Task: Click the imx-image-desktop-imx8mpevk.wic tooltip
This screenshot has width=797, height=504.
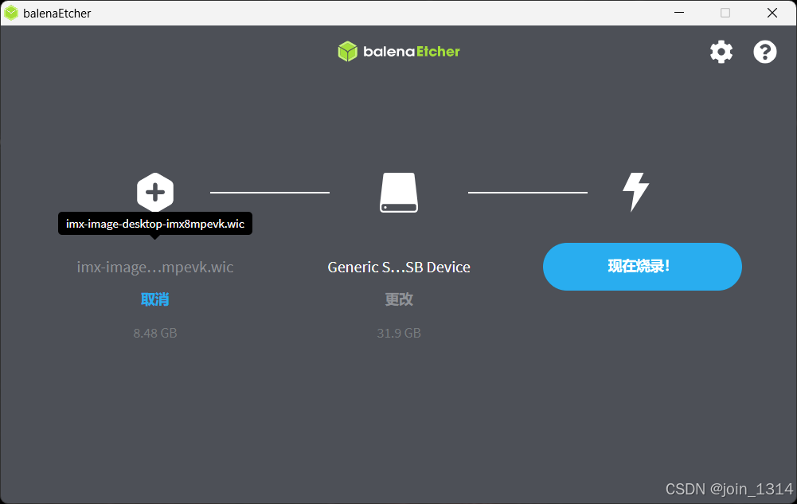Action: (x=155, y=224)
